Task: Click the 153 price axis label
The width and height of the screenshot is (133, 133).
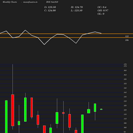Action: [x=125, y=84]
